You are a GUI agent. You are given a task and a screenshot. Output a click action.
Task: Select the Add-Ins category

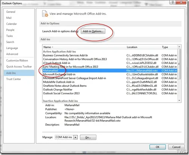[19, 73]
